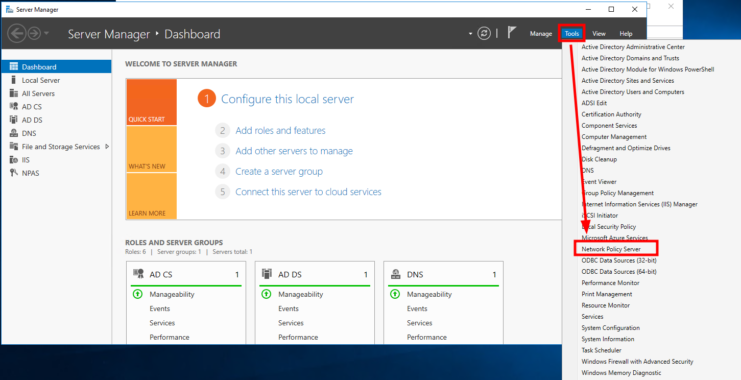This screenshot has width=741, height=380.
Task: Open the DNS section from the sidebar
Action: [x=14, y=133]
